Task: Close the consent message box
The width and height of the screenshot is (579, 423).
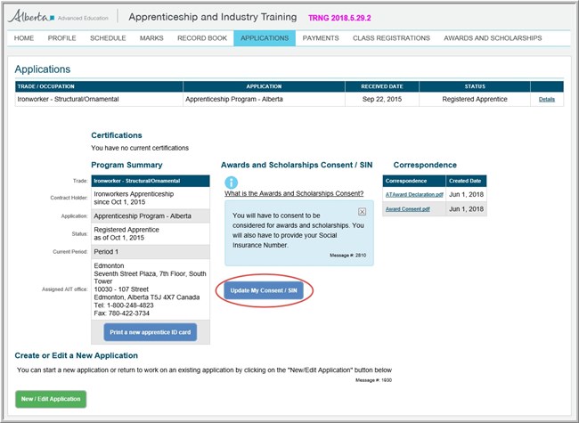Action: click(x=363, y=212)
